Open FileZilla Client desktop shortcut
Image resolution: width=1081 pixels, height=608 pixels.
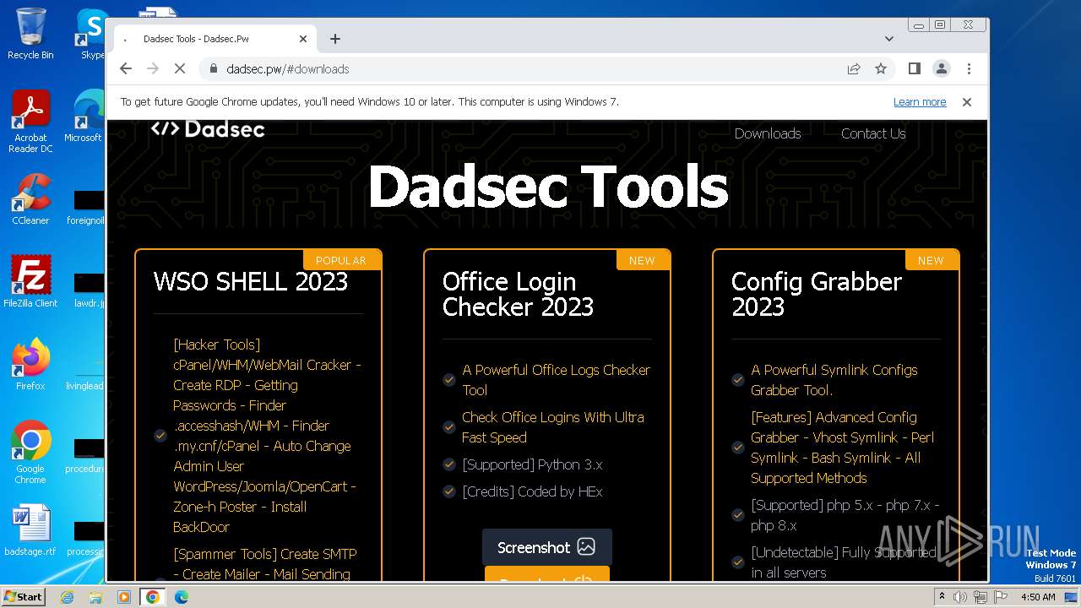pyautogui.click(x=30, y=282)
